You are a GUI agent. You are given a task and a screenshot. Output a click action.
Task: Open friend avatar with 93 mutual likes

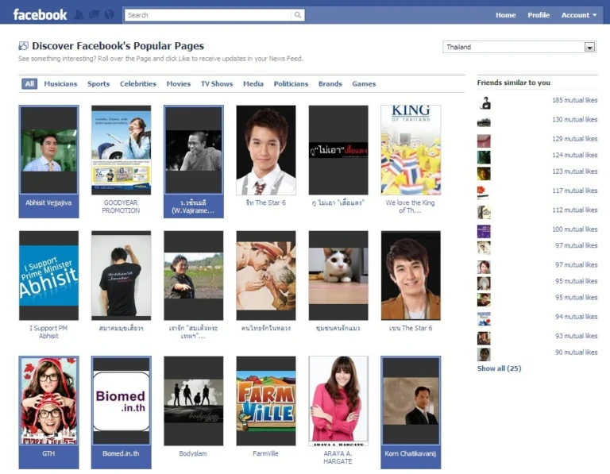click(484, 338)
